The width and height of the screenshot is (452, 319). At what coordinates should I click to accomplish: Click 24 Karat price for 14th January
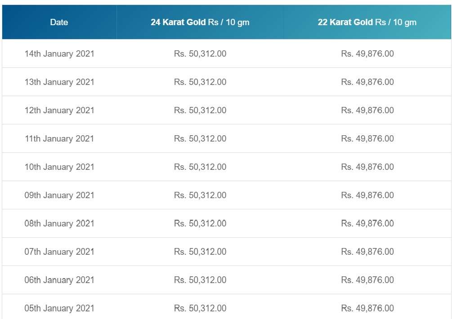click(200, 53)
